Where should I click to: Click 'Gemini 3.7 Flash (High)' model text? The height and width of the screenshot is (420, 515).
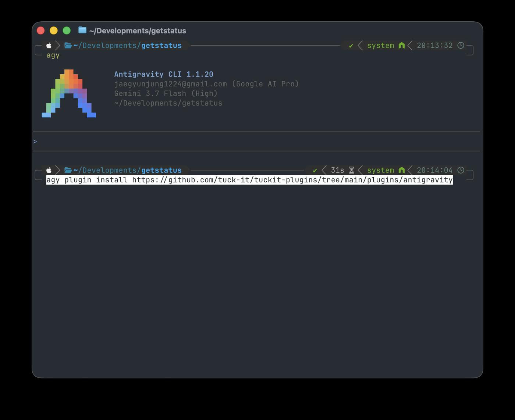coord(166,93)
